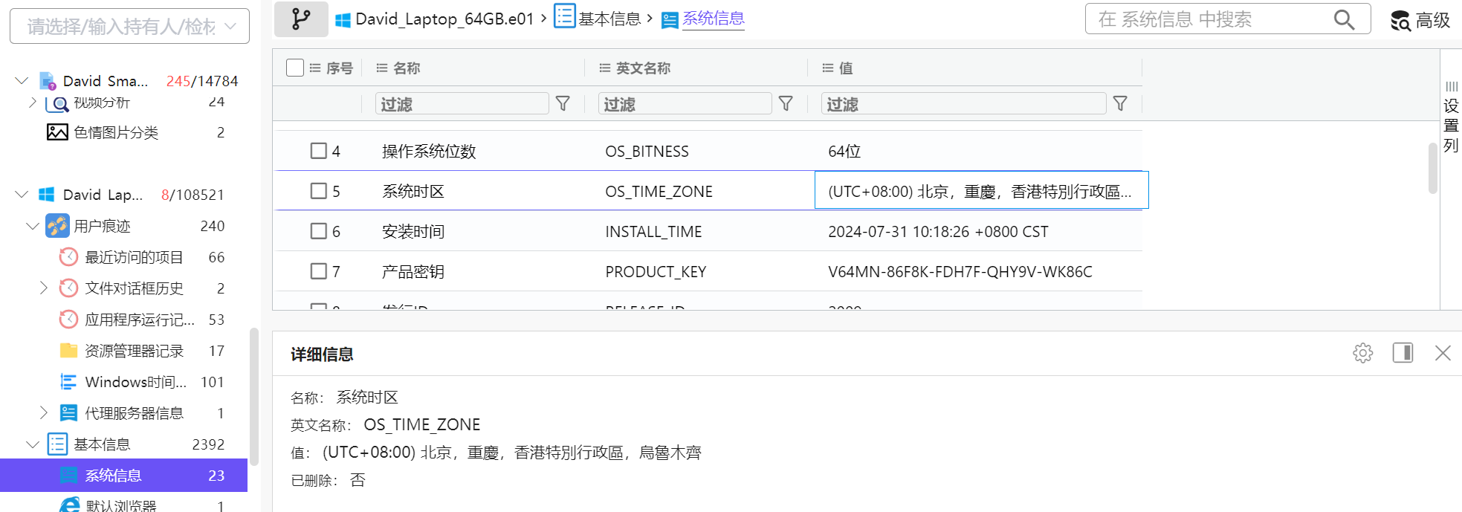This screenshot has width=1462, height=512.
Task: Click the 默认浏览器 IE icon
Action: pos(69,505)
